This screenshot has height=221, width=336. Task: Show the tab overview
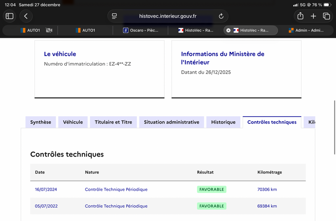326,16
